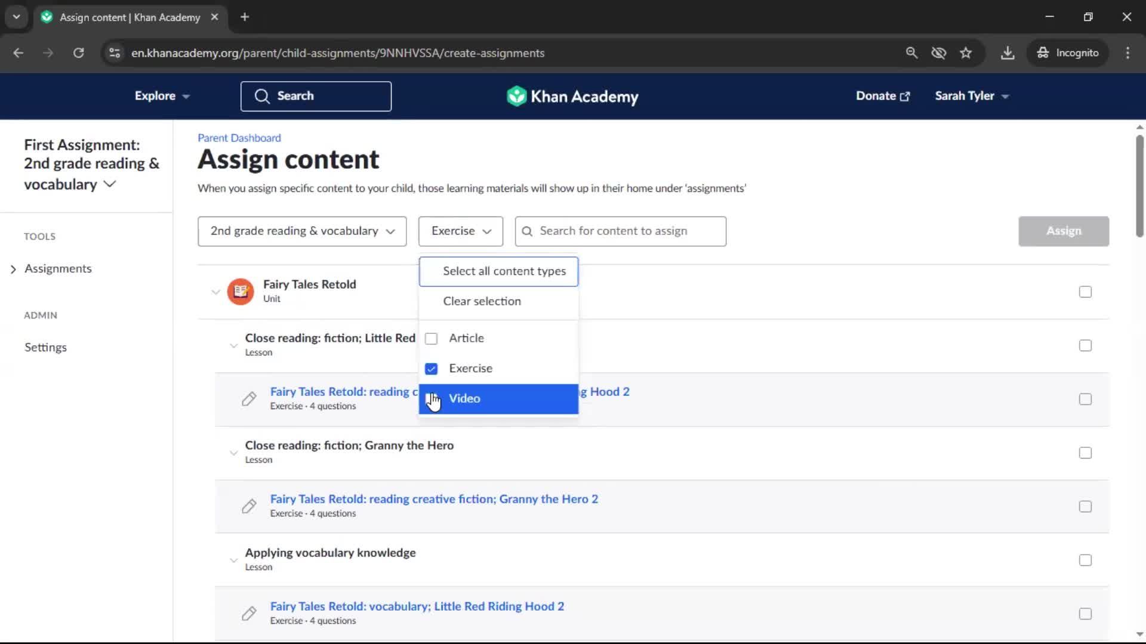The height and width of the screenshot is (644, 1146).
Task: Open the Explore dropdown menu
Action: point(162,96)
